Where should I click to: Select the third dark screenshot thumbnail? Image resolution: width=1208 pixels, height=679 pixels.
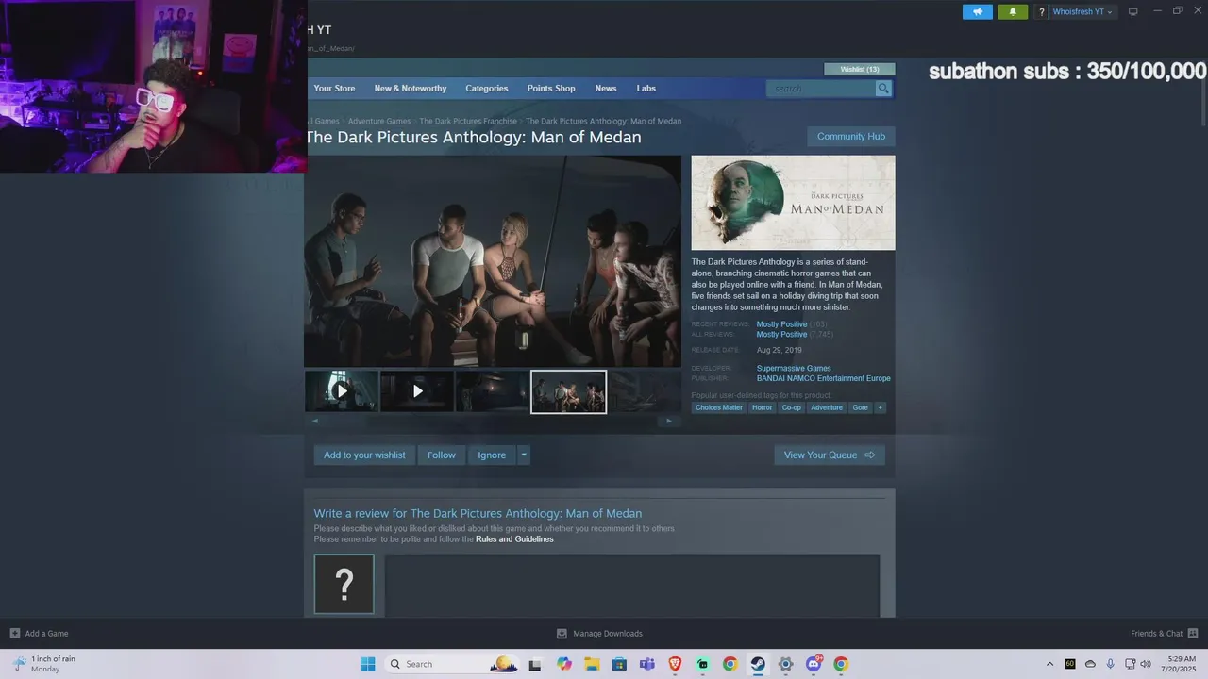tap(493, 390)
